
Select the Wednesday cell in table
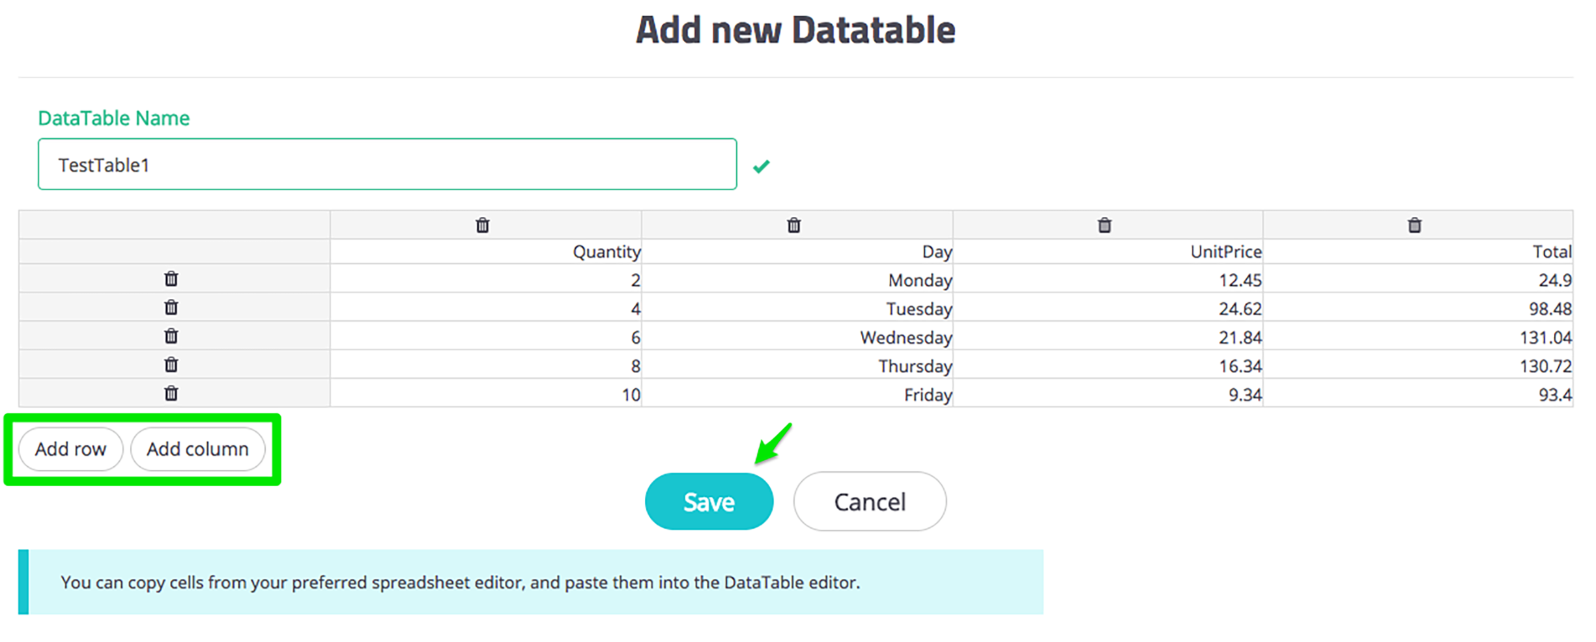pyautogui.click(x=797, y=337)
